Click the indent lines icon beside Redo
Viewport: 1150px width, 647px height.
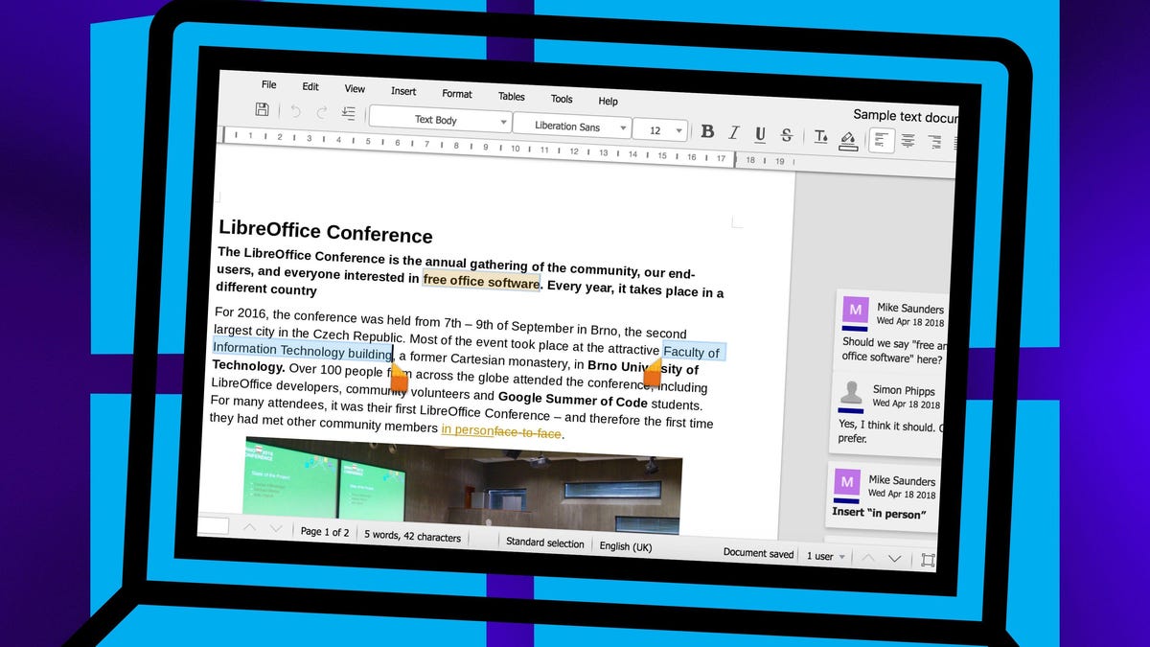click(x=349, y=114)
